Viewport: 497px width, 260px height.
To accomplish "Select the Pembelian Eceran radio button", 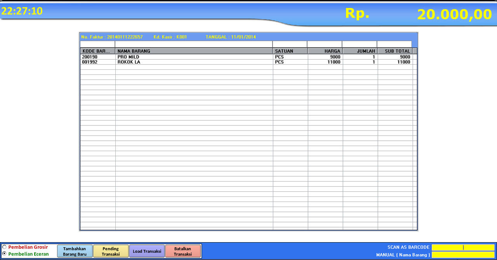I will point(4,254).
